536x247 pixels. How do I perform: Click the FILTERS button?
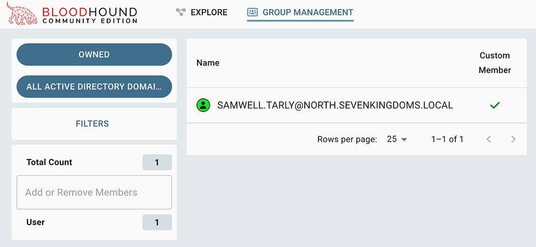(92, 123)
